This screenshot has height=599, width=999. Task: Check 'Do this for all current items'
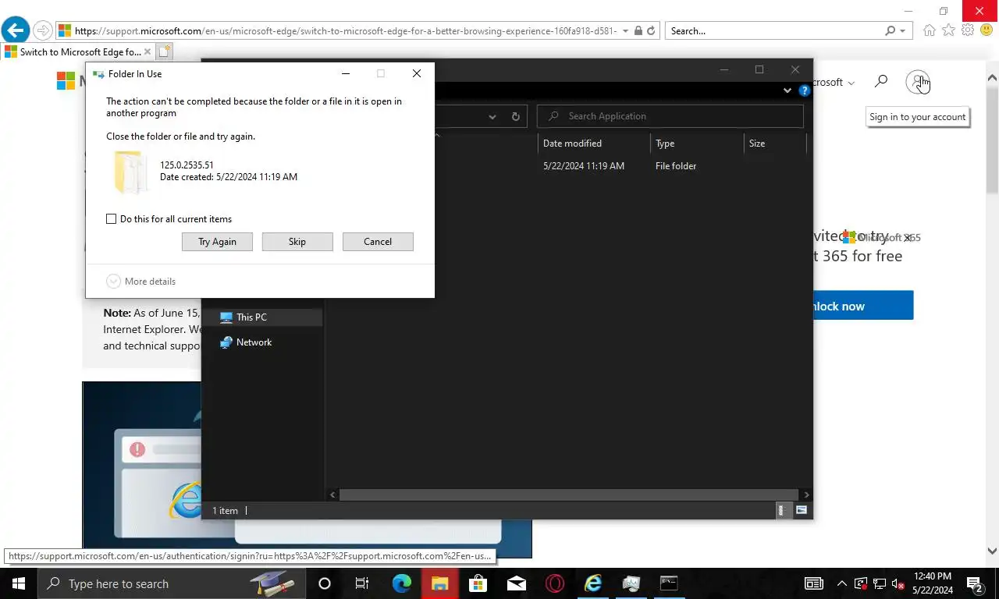pyautogui.click(x=111, y=219)
